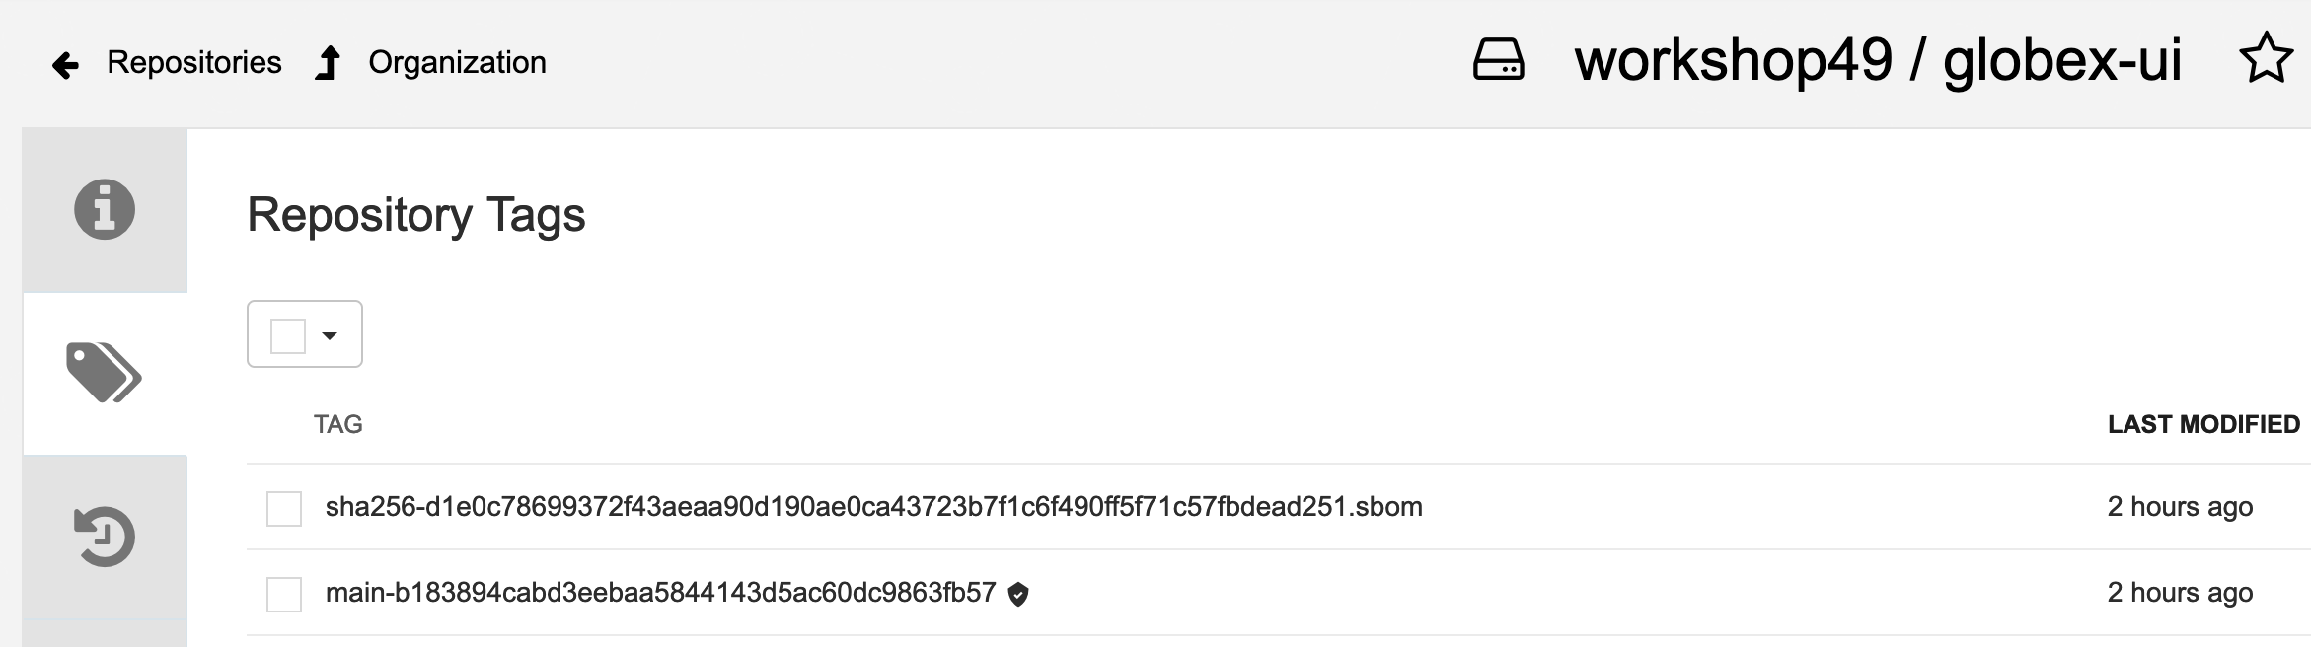Click the Repository Tags heading
This screenshot has width=2311, height=647.
click(x=415, y=215)
